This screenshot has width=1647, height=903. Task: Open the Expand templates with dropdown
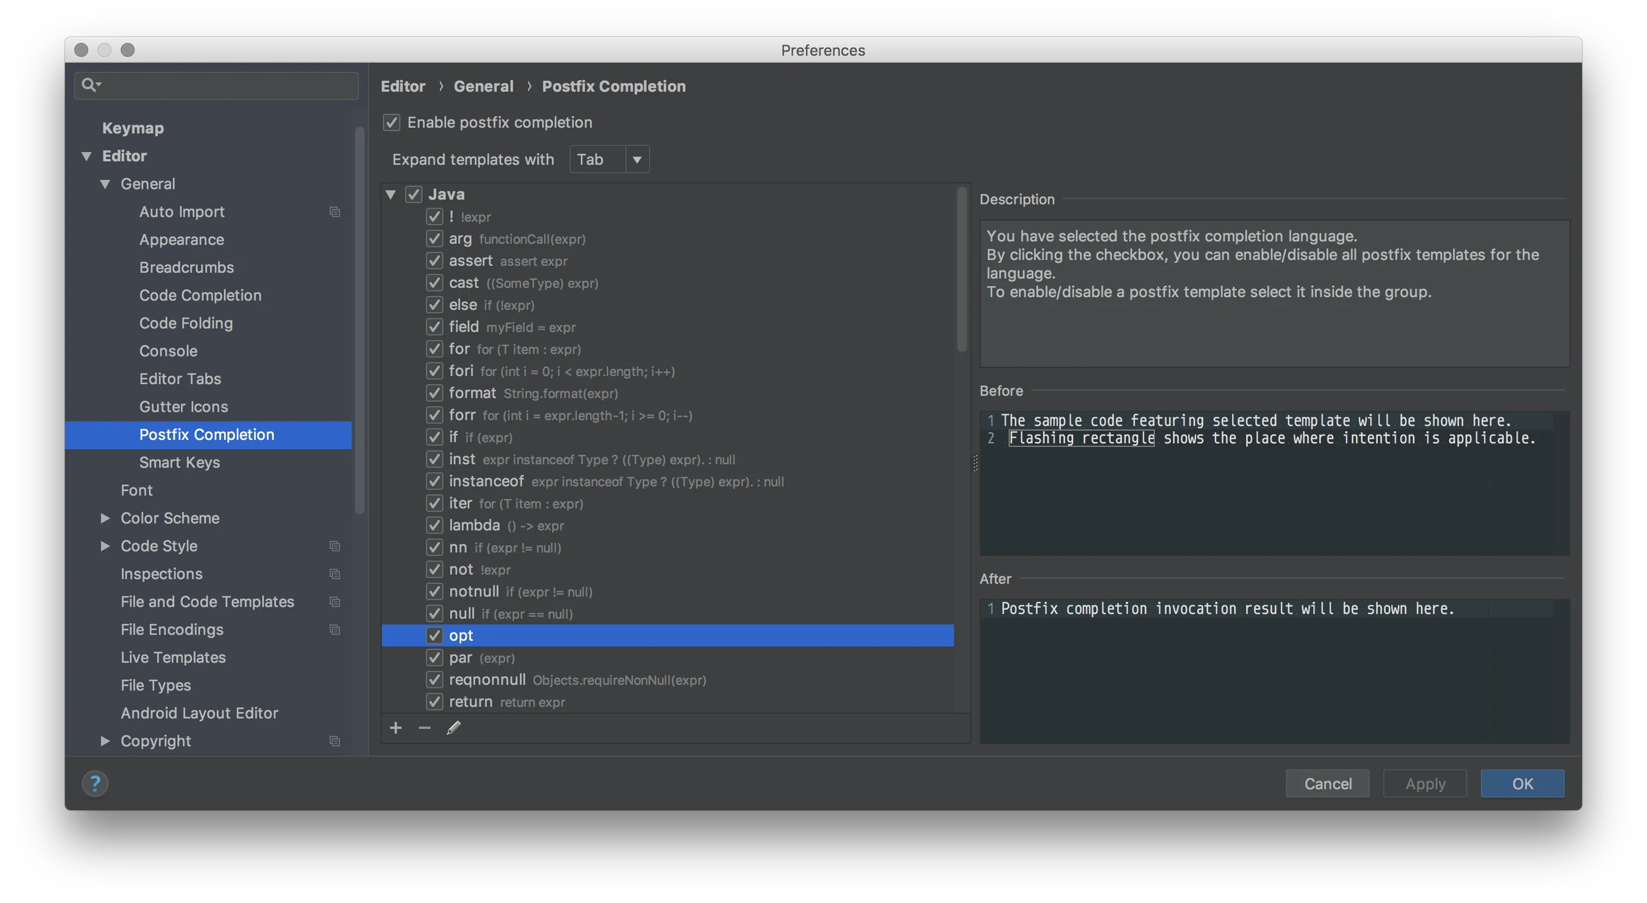[x=609, y=159]
